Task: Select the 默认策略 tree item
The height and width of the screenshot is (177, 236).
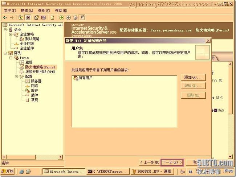Action: pyautogui.click(x=32, y=39)
